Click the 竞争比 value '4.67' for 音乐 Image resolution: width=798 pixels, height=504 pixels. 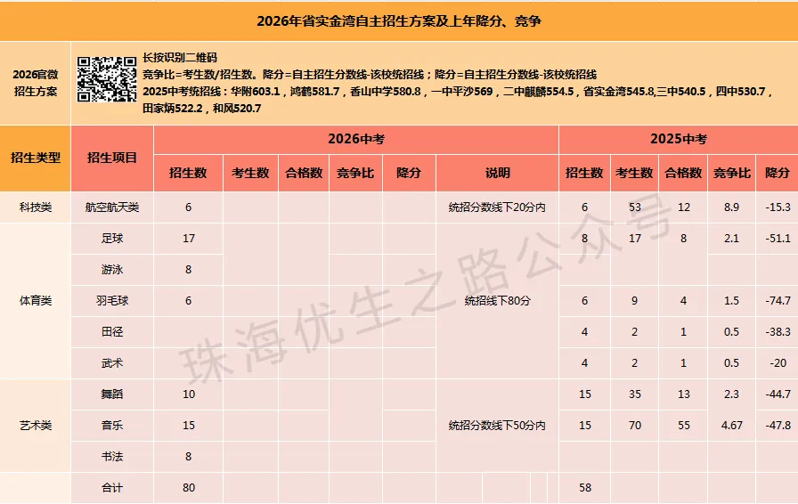pos(732,426)
